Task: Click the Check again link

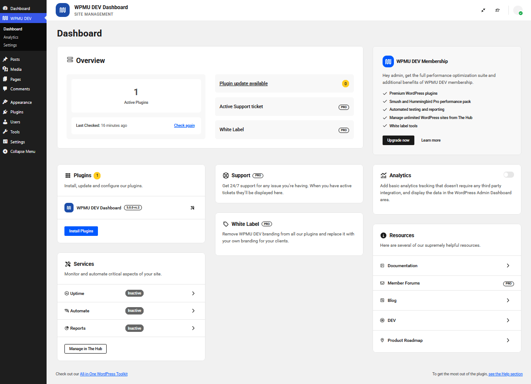Action: tap(185, 126)
